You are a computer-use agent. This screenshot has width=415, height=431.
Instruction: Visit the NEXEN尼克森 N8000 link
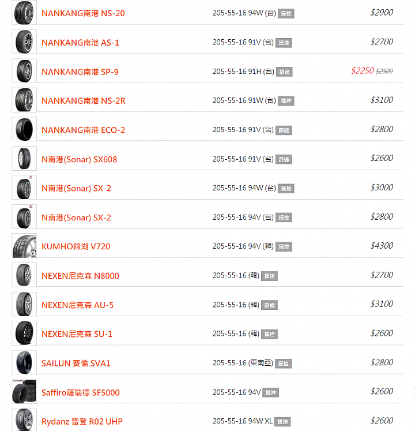tap(80, 276)
